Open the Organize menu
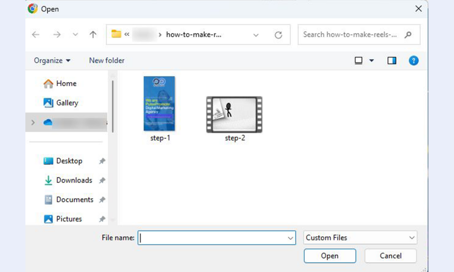 click(x=52, y=61)
